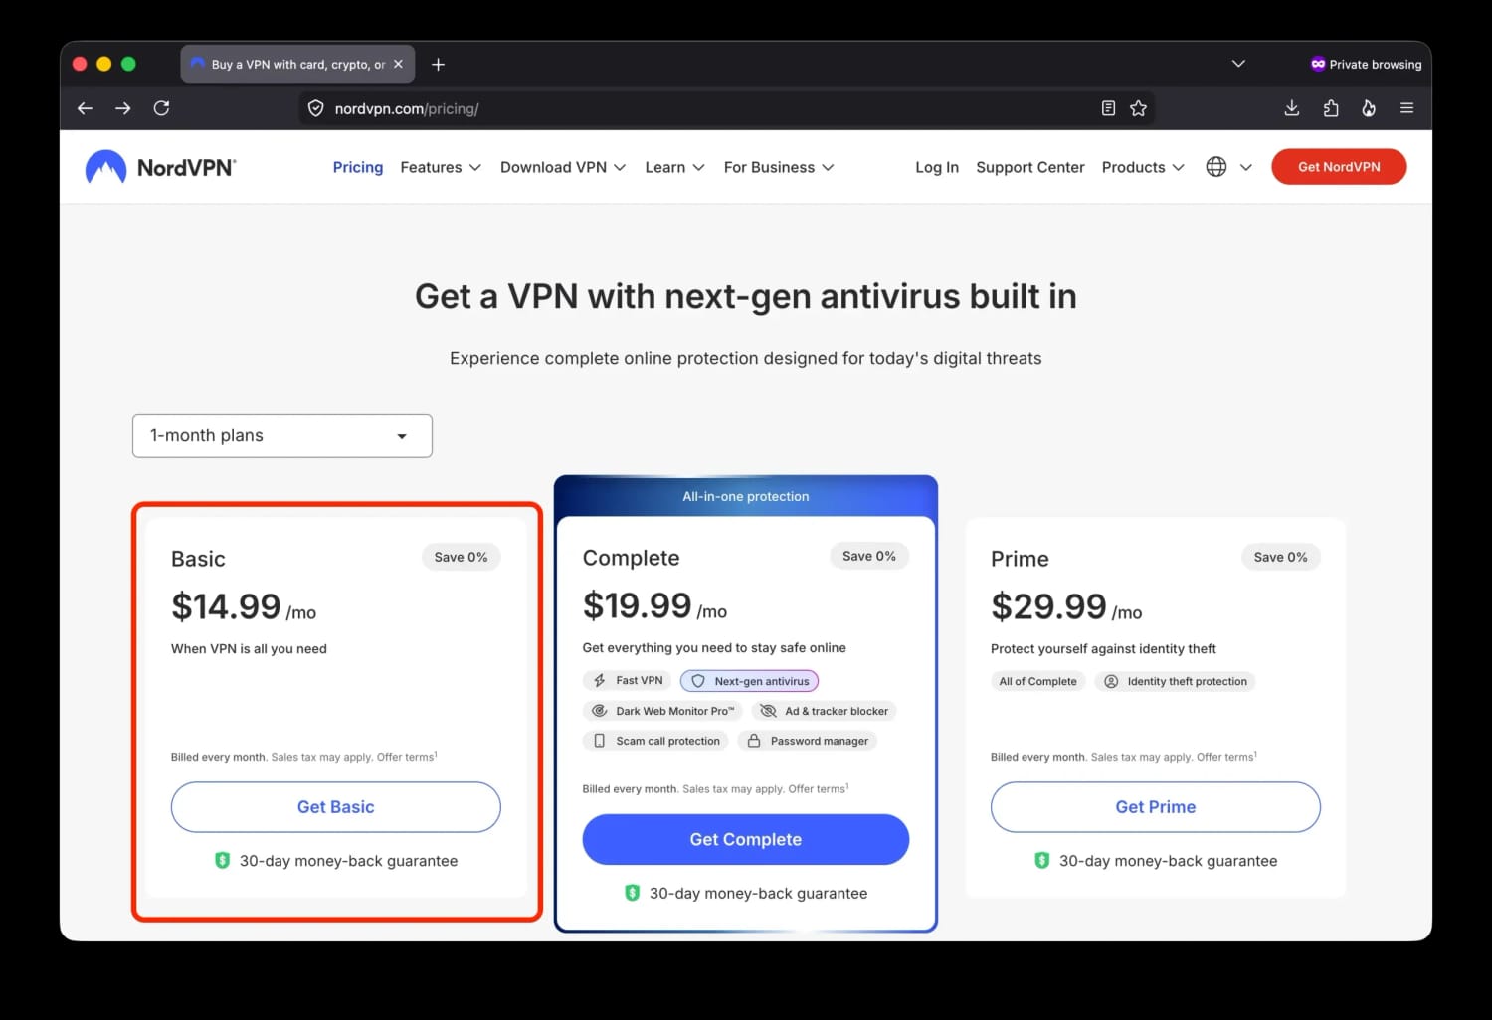
Task: Expand the Learn menu
Action: tap(674, 167)
